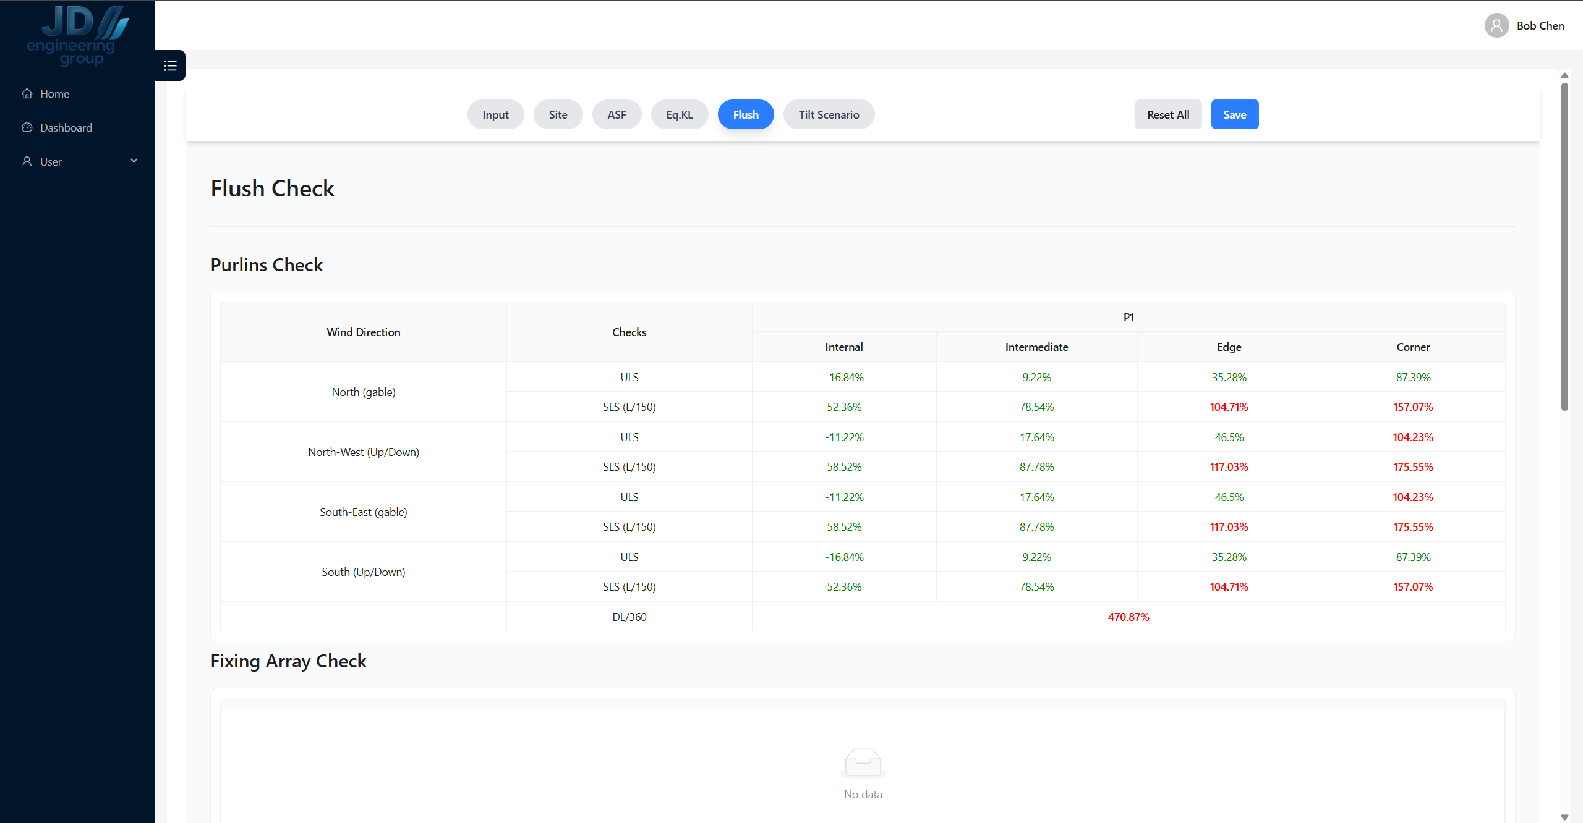Click the 470.87% DL/360 value

coord(1129,617)
